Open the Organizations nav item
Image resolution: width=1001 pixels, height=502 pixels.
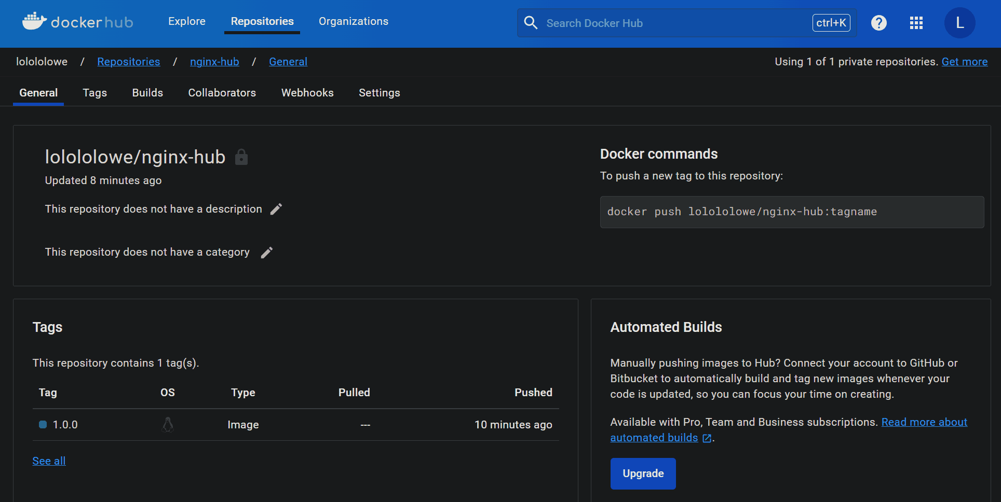click(354, 21)
